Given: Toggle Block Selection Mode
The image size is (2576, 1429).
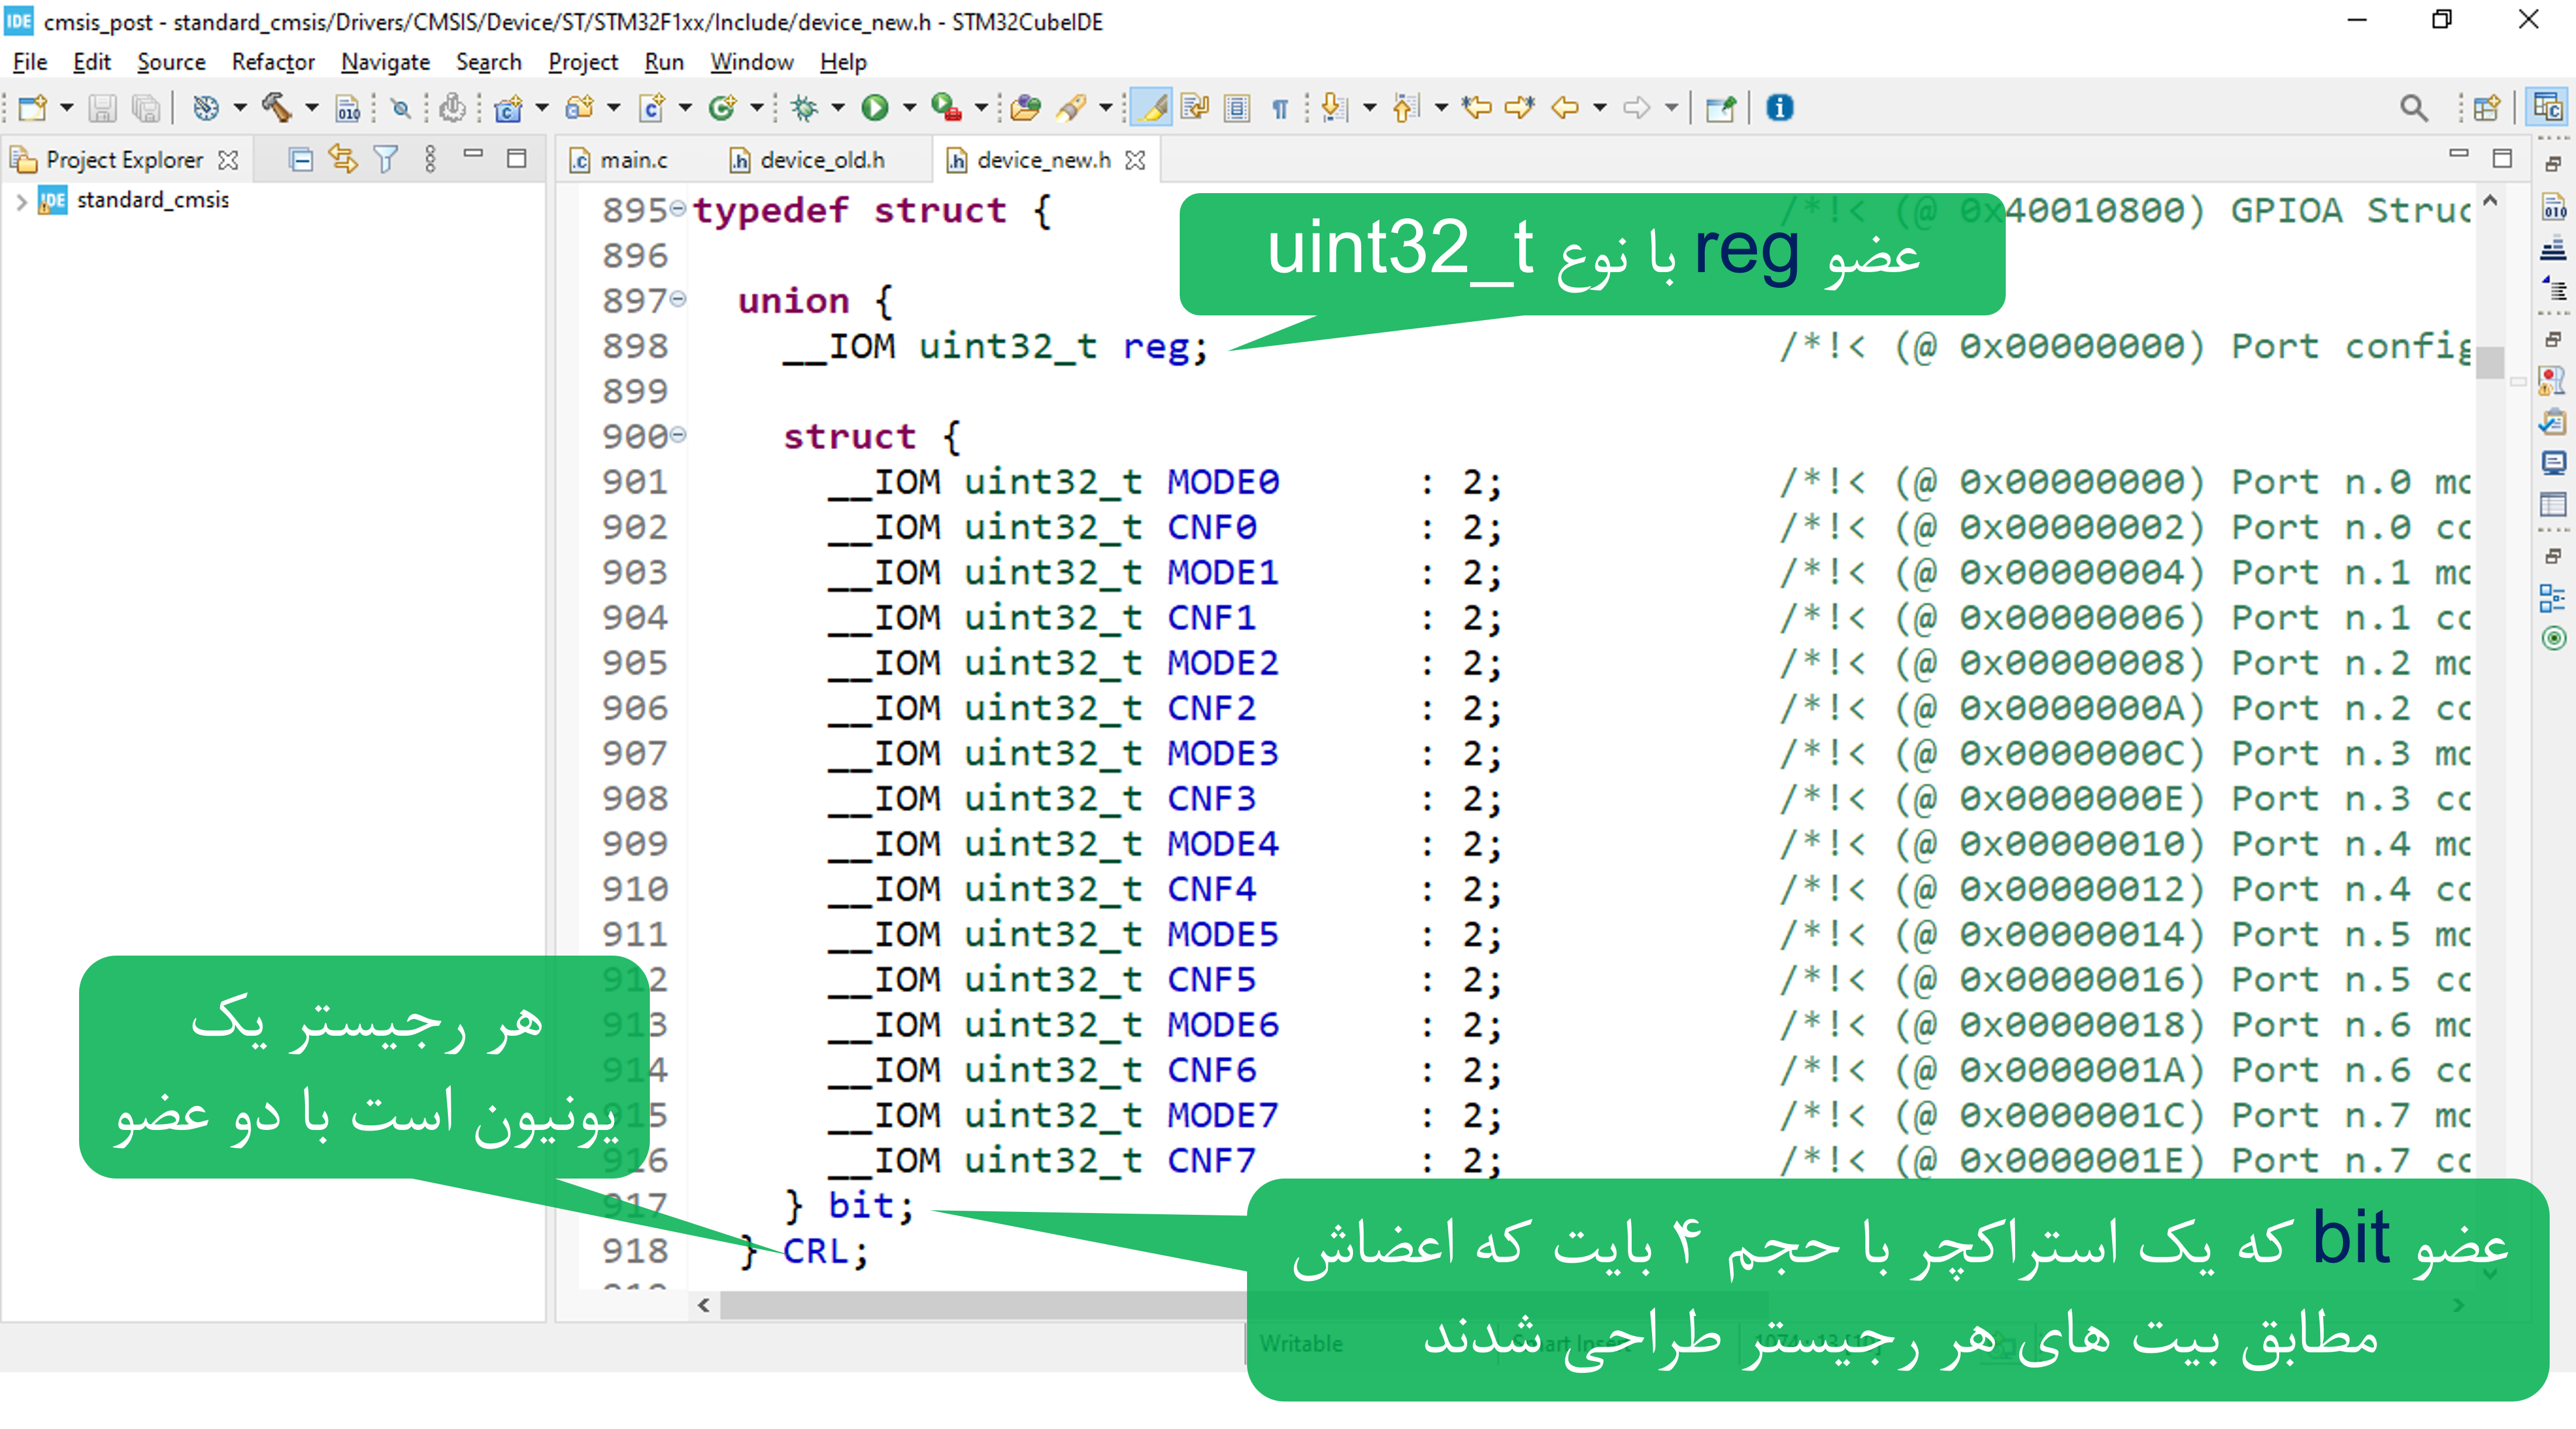Looking at the screenshot, I should click(x=1237, y=108).
